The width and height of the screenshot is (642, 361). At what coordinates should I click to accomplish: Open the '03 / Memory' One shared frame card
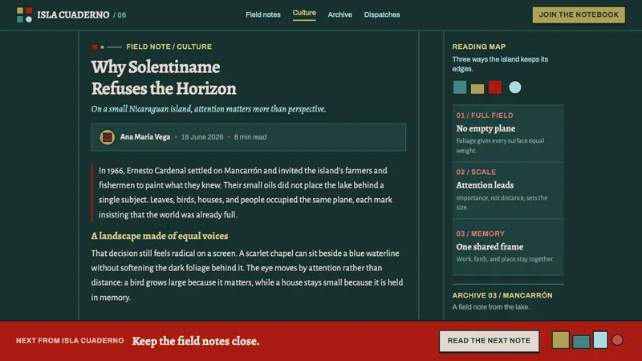[x=508, y=247]
